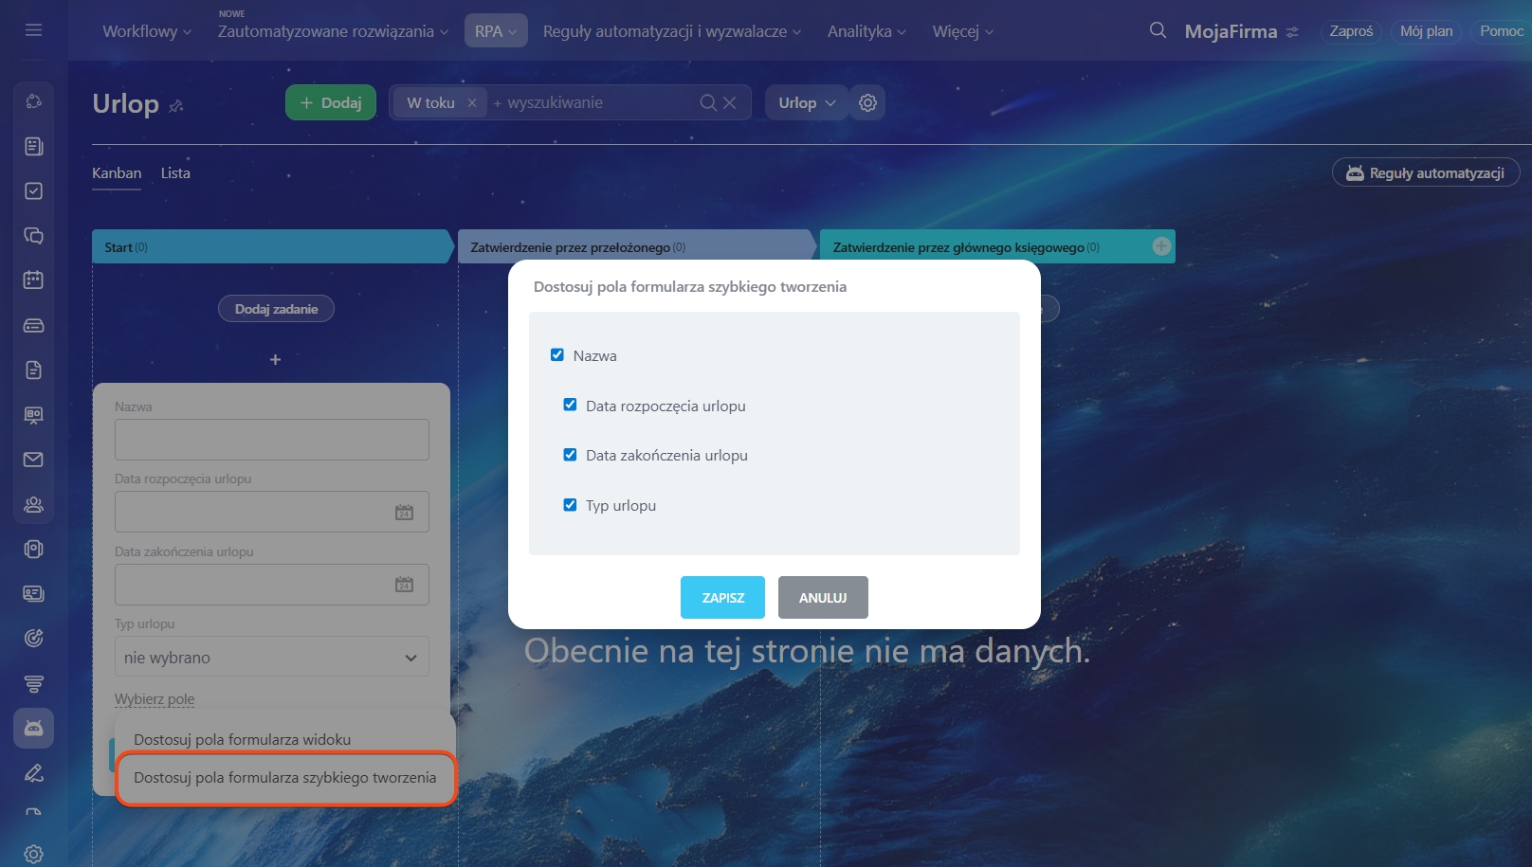Click the 'Data rozpoczęcia urlopu' date field
Viewport: 1532px width, 867px height.
[x=272, y=512]
